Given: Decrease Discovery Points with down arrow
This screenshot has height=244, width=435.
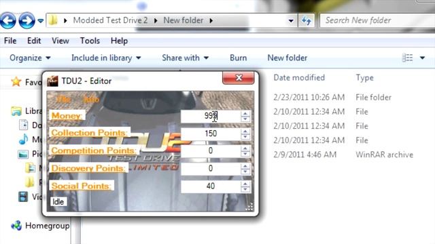Looking at the screenshot, I should point(245,172).
